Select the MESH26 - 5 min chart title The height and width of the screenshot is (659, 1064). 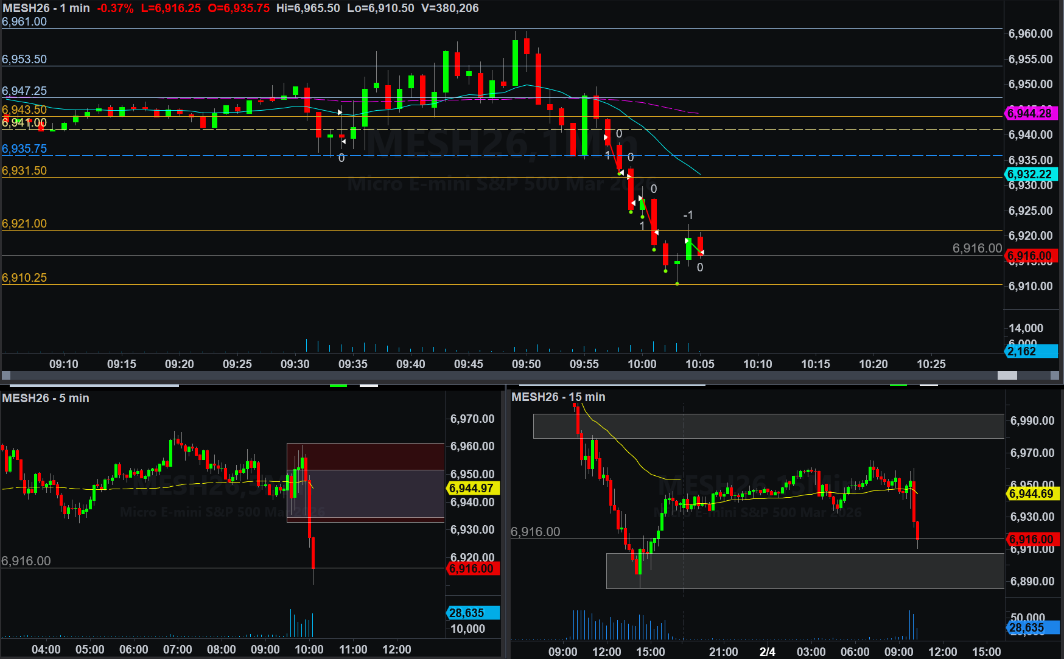point(46,398)
